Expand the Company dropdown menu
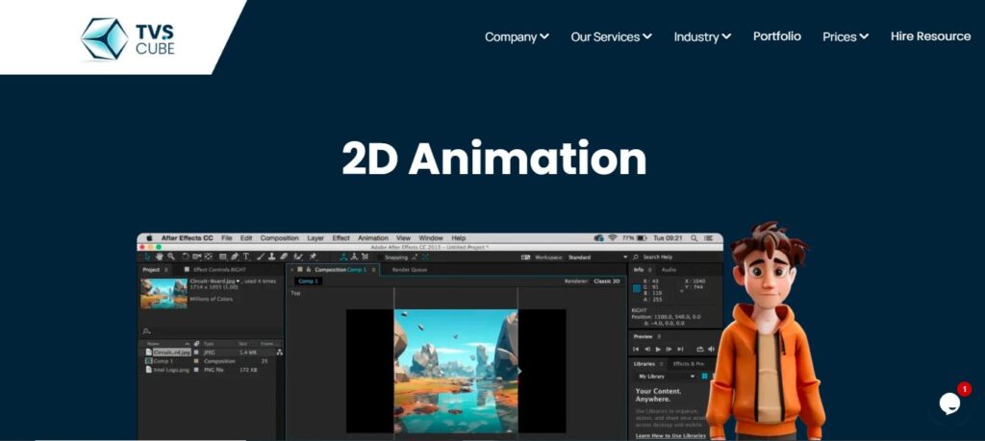Viewport: 985px width, 441px height. (x=517, y=37)
